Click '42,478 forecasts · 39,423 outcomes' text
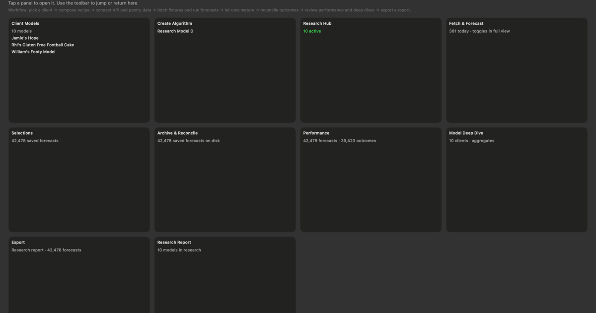 point(340,141)
